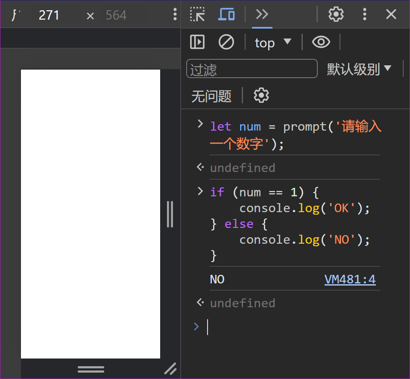
Task: Close the DevTools panel
Action: pyautogui.click(x=391, y=15)
